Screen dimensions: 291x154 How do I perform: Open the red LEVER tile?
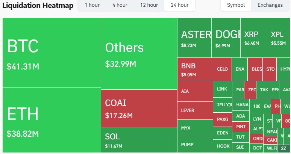[195, 110]
